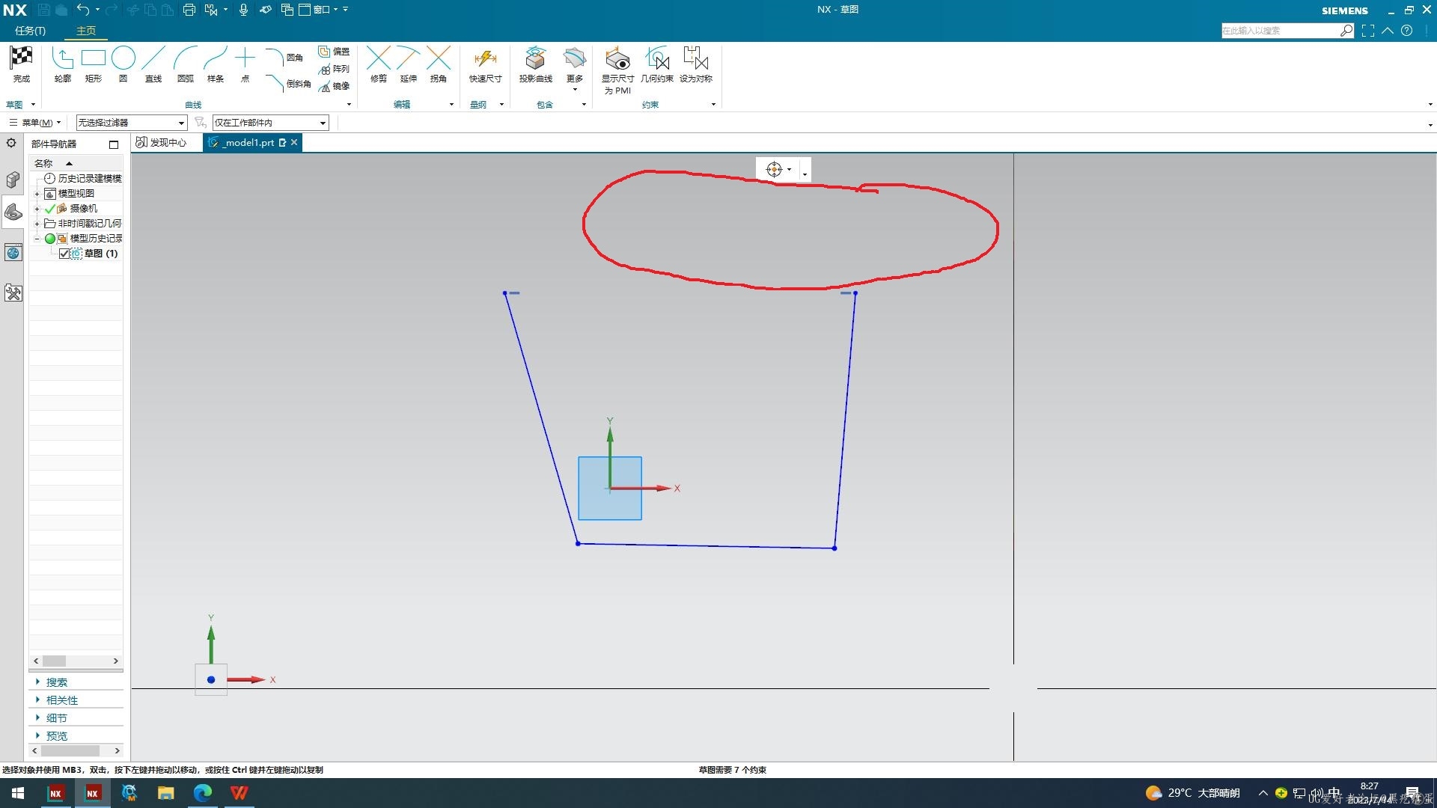Select the 倒斜角 (Chamfer) tool
This screenshot has width=1437, height=808.
coord(288,83)
